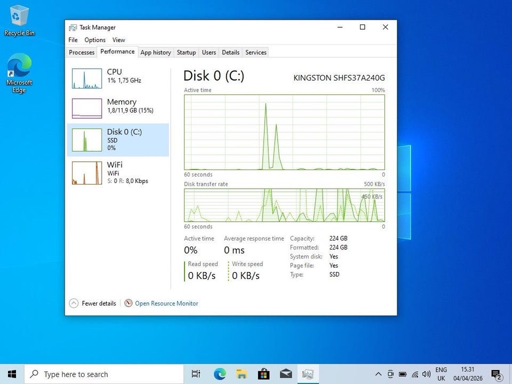Open the Options menu

(x=95, y=40)
